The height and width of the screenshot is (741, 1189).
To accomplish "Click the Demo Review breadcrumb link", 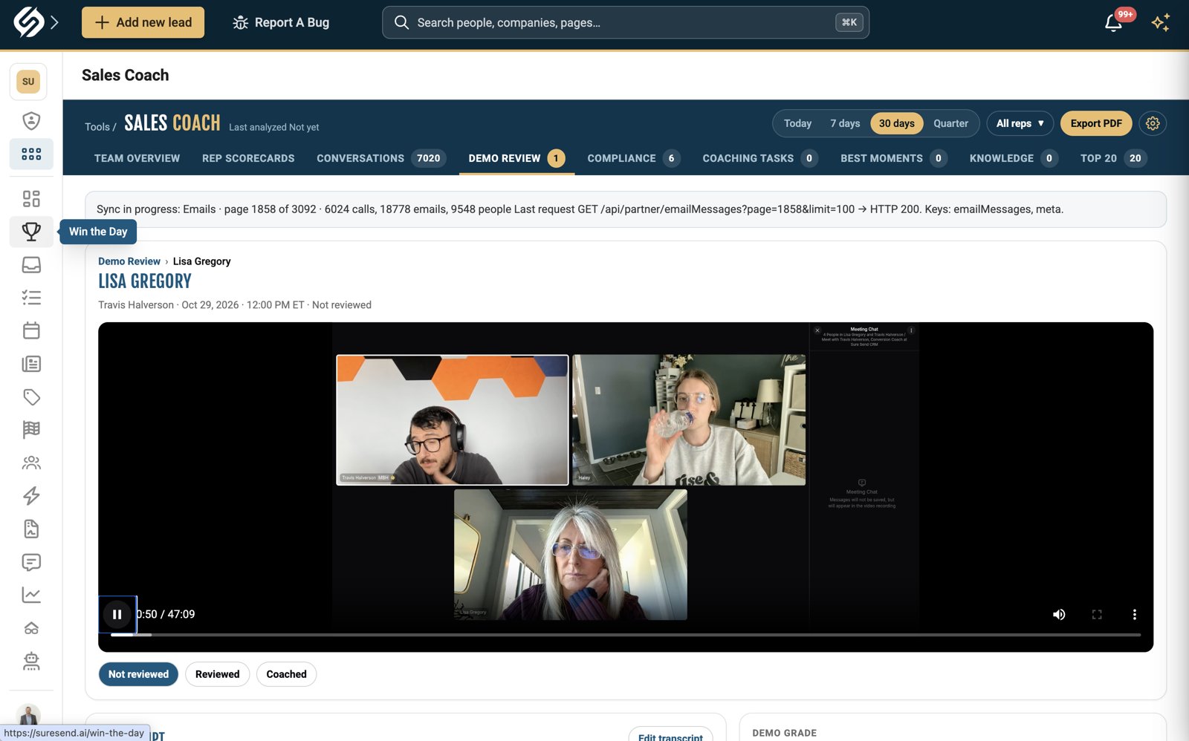I will pos(129,261).
